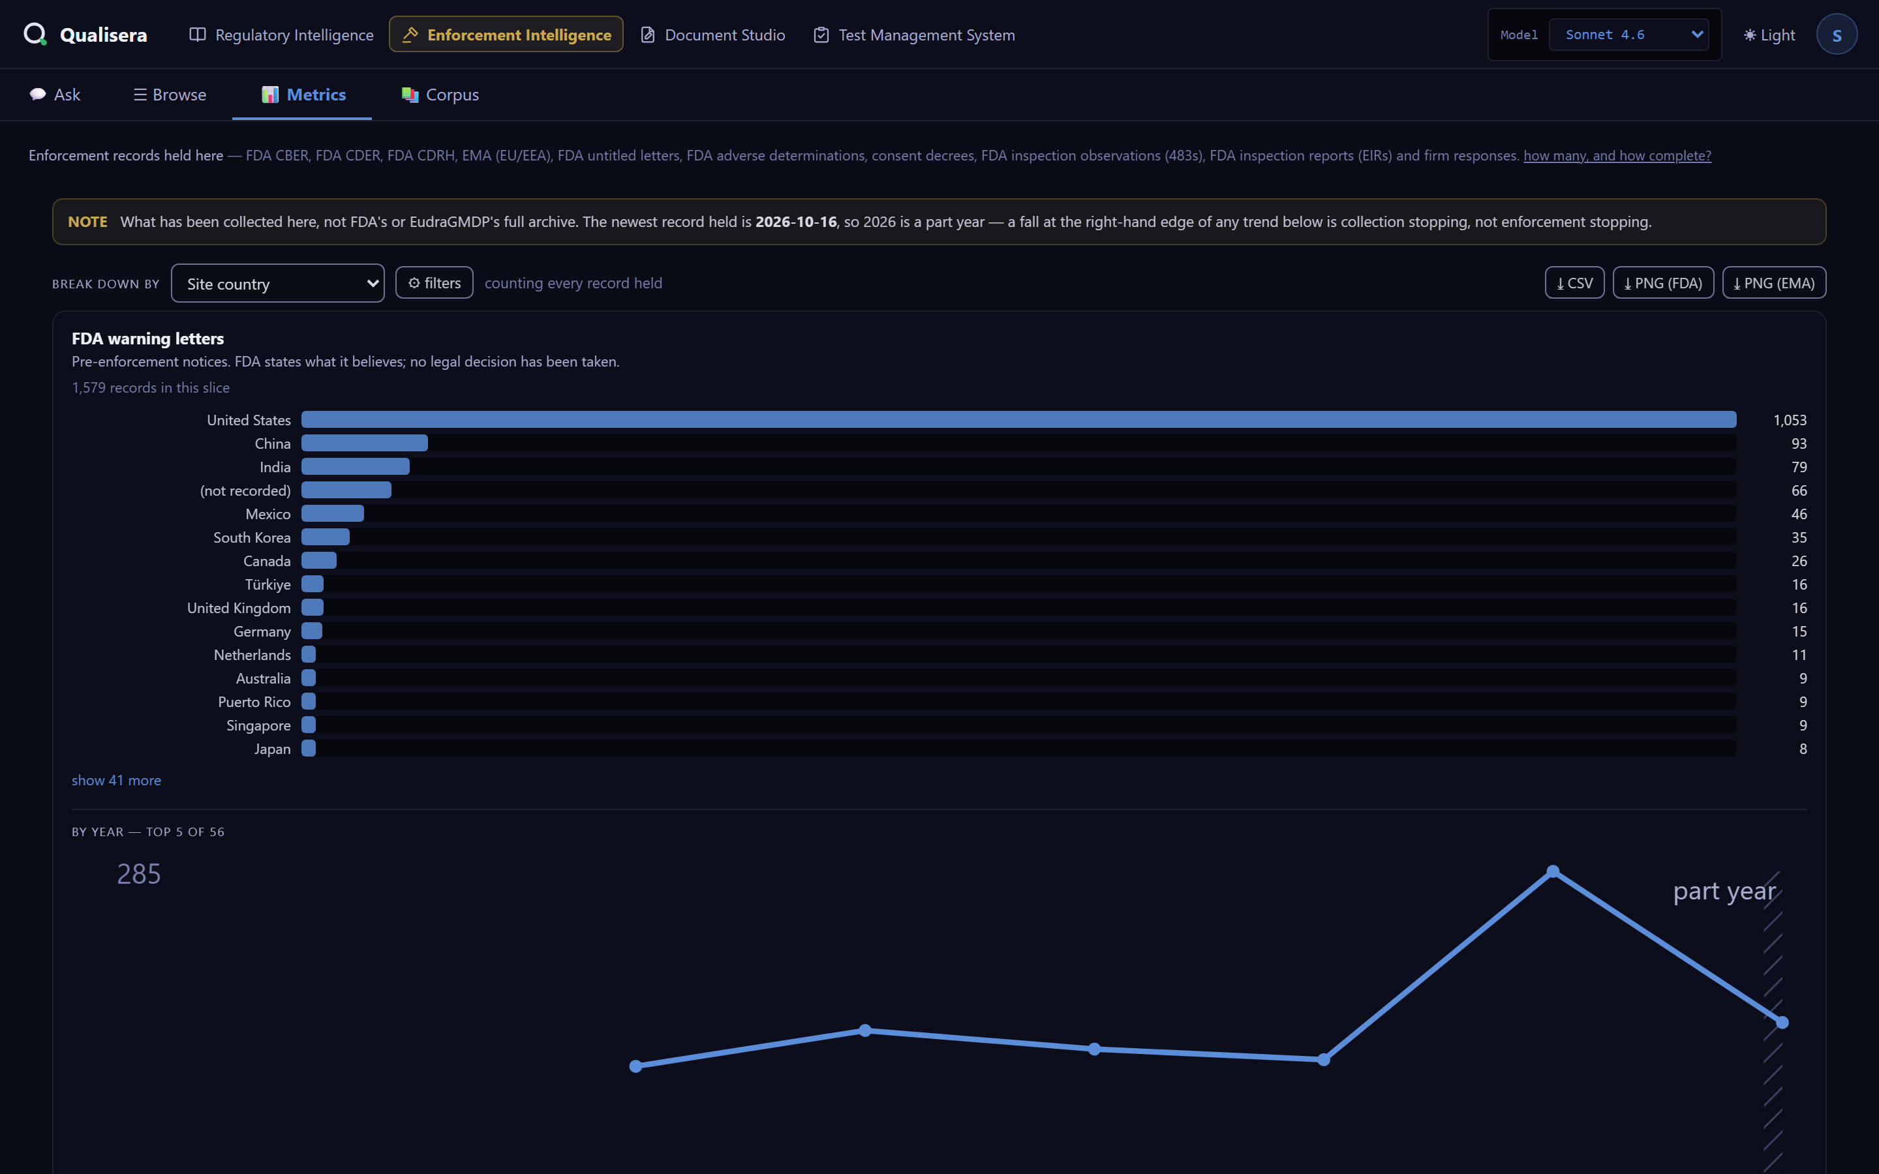Click the '1,053' count value

pos(1790,420)
